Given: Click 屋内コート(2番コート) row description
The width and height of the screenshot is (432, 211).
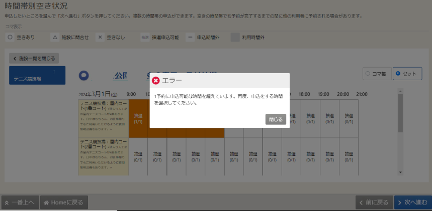Looking at the screenshot, I should [103, 156].
